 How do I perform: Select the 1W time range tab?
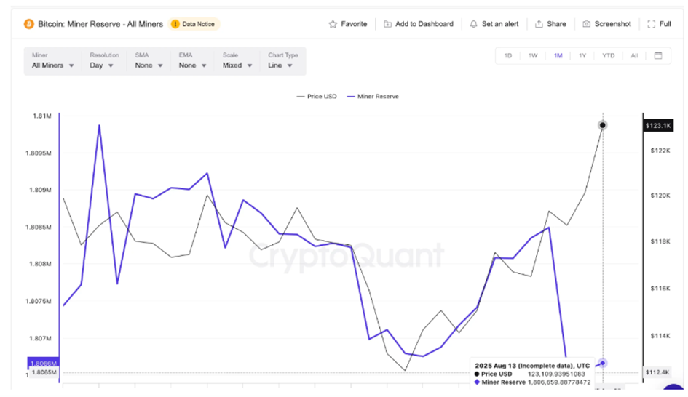(533, 56)
